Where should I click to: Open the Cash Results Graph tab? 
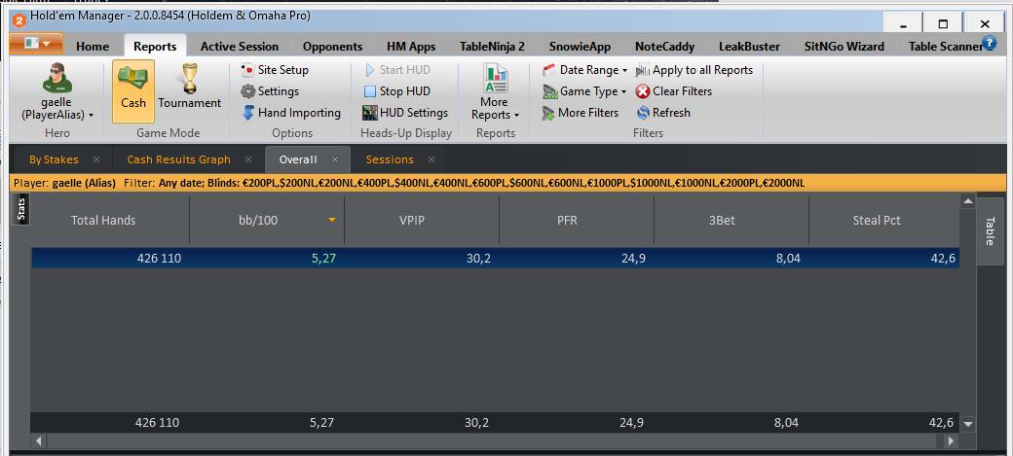pos(179,159)
